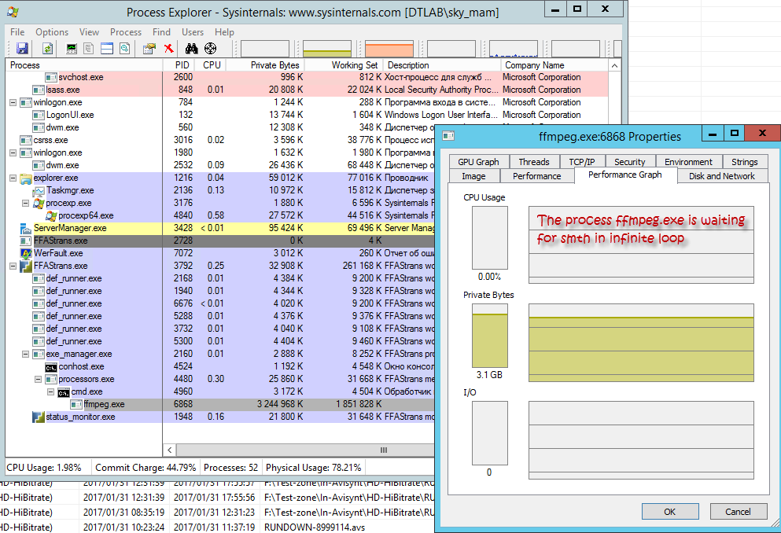Switch to the Disk and Network tab
The height and width of the screenshot is (533, 781).
click(x=722, y=175)
